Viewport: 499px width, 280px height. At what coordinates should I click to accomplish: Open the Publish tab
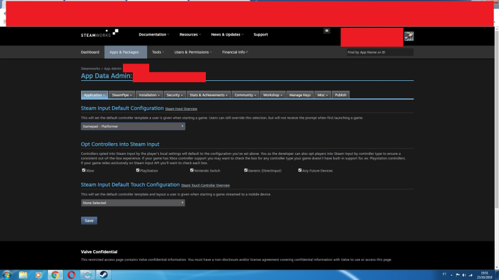[341, 95]
